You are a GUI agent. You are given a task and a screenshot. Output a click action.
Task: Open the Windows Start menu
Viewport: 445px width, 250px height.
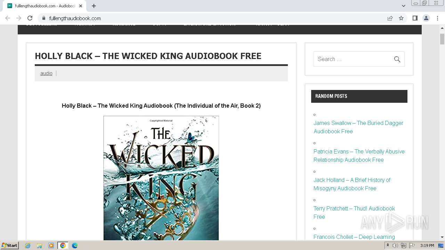pos(10,245)
